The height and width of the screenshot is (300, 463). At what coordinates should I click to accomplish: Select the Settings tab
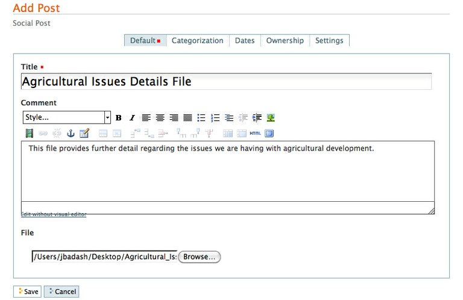click(329, 41)
